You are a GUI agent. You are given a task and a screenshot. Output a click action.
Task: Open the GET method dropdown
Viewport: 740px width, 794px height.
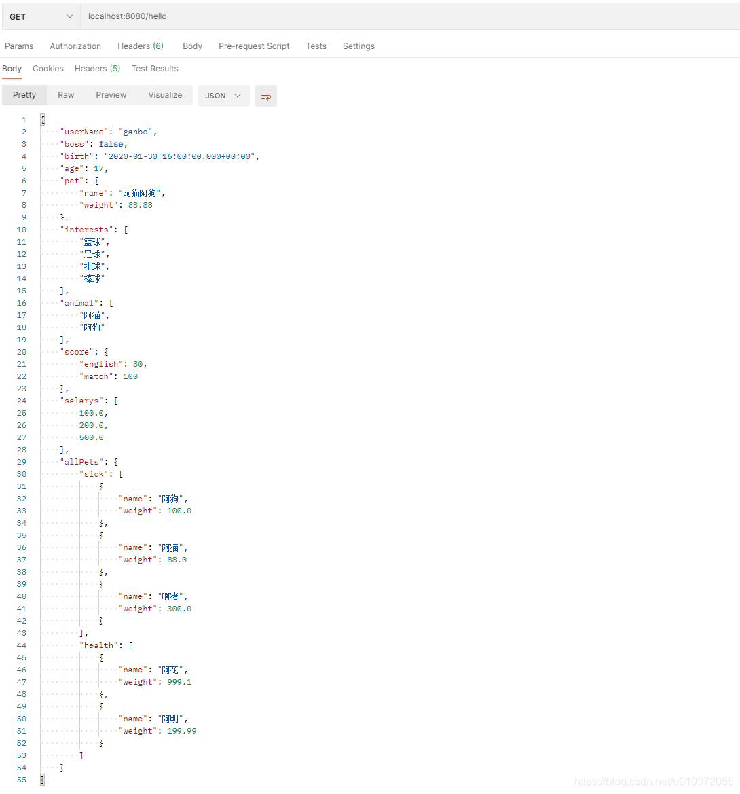click(x=41, y=17)
